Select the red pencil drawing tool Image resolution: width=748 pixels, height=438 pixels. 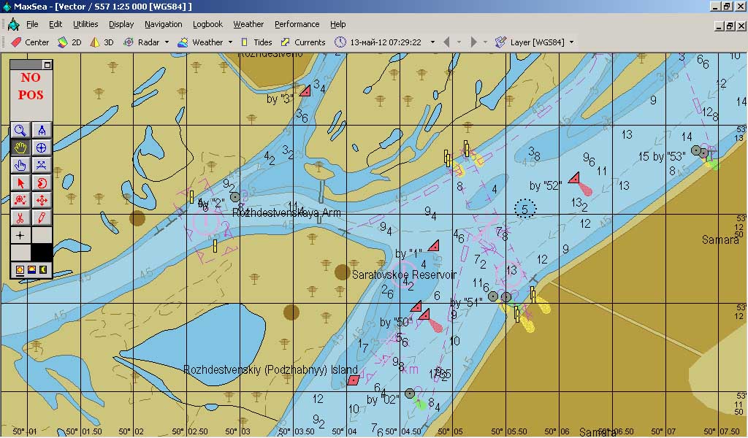(x=42, y=217)
